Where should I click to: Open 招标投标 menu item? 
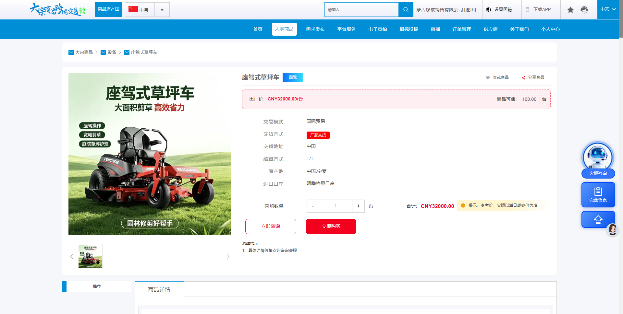pyautogui.click(x=409, y=29)
